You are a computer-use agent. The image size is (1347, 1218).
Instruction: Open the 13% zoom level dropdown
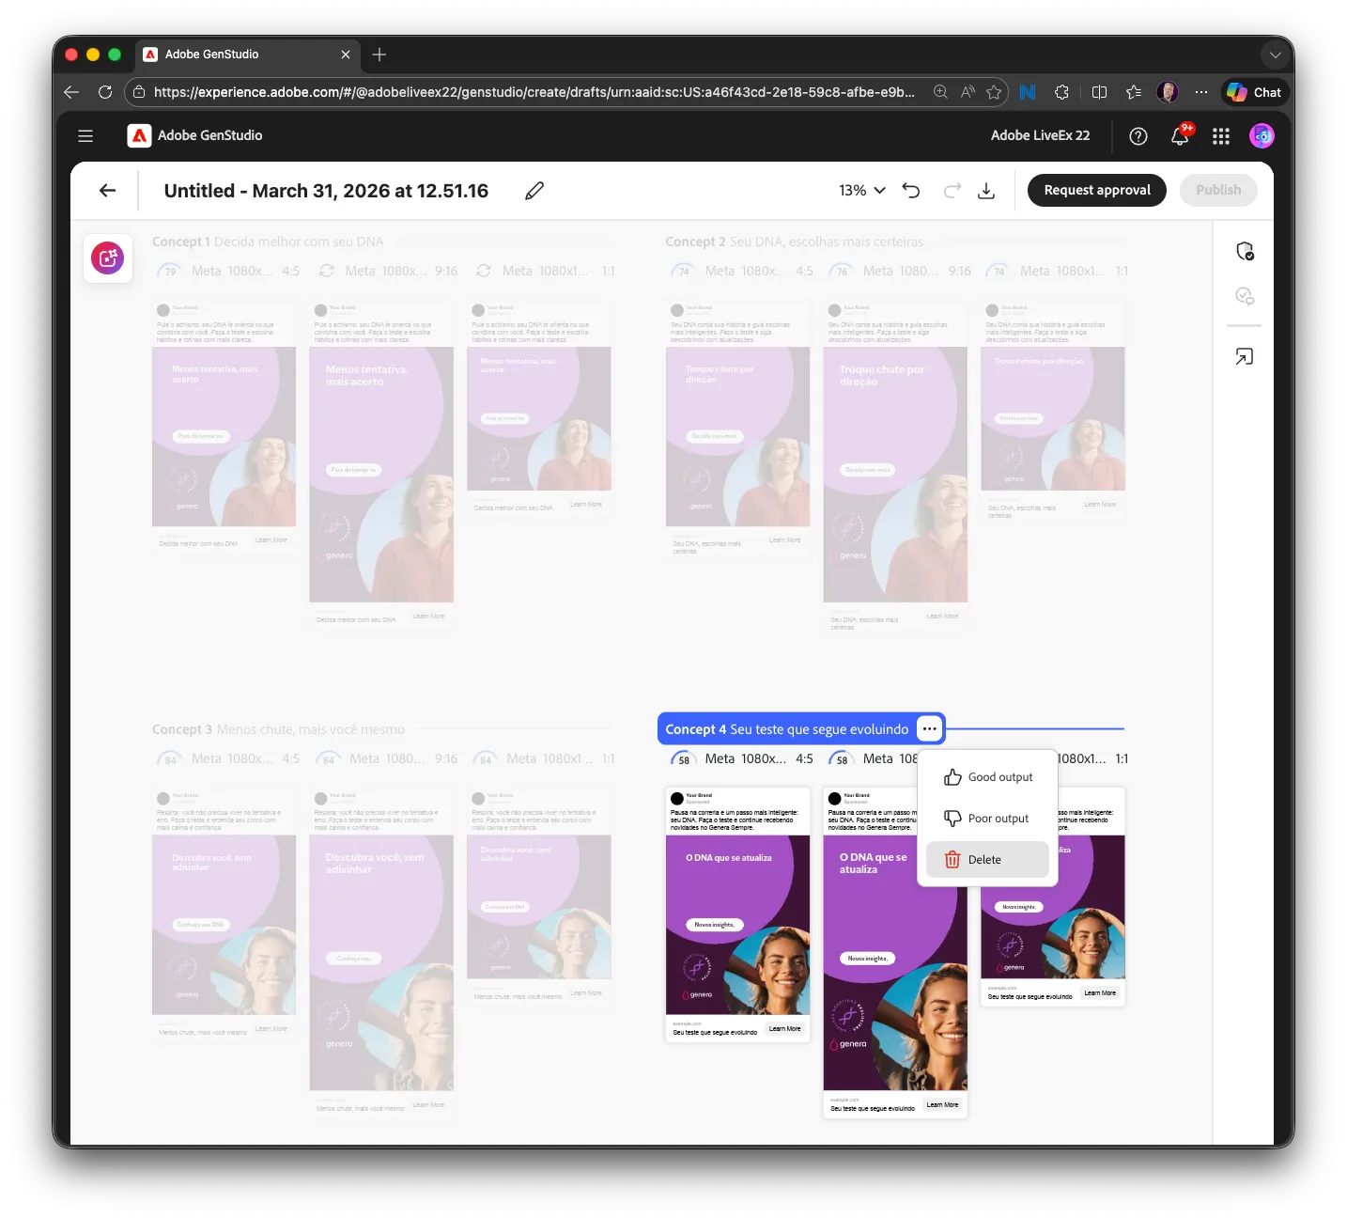[x=862, y=191]
